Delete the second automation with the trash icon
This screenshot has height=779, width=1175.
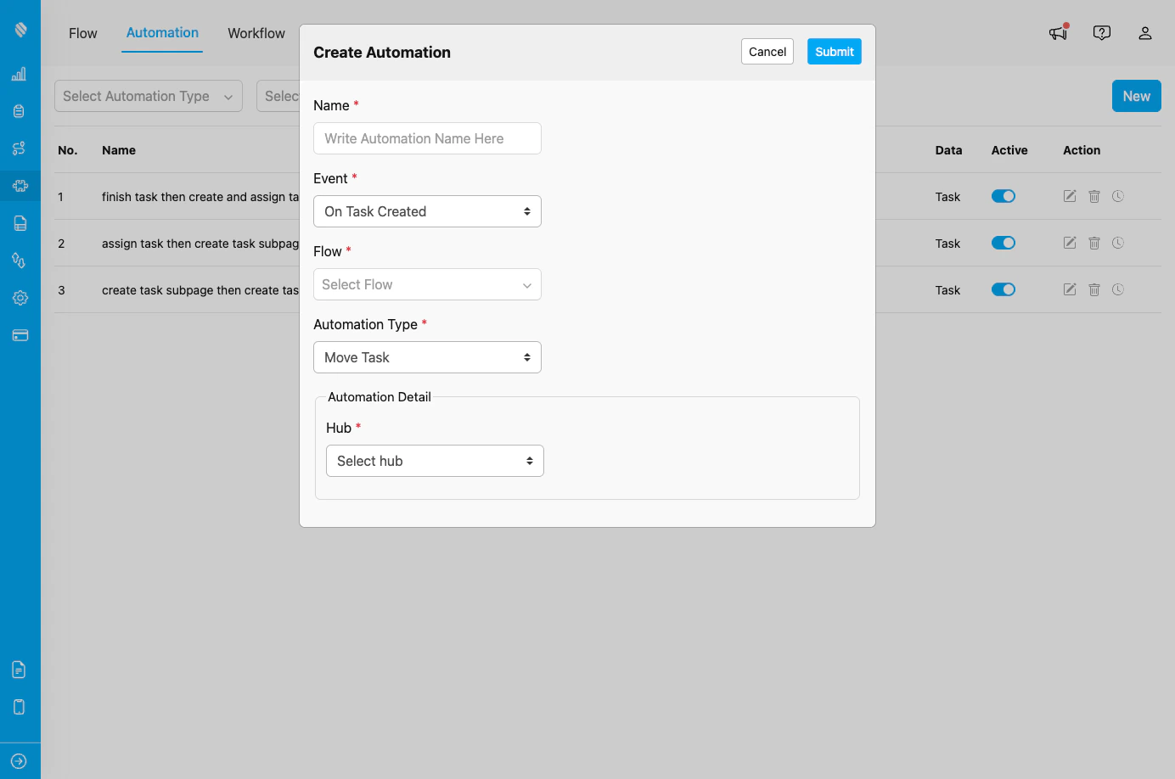[x=1093, y=243]
